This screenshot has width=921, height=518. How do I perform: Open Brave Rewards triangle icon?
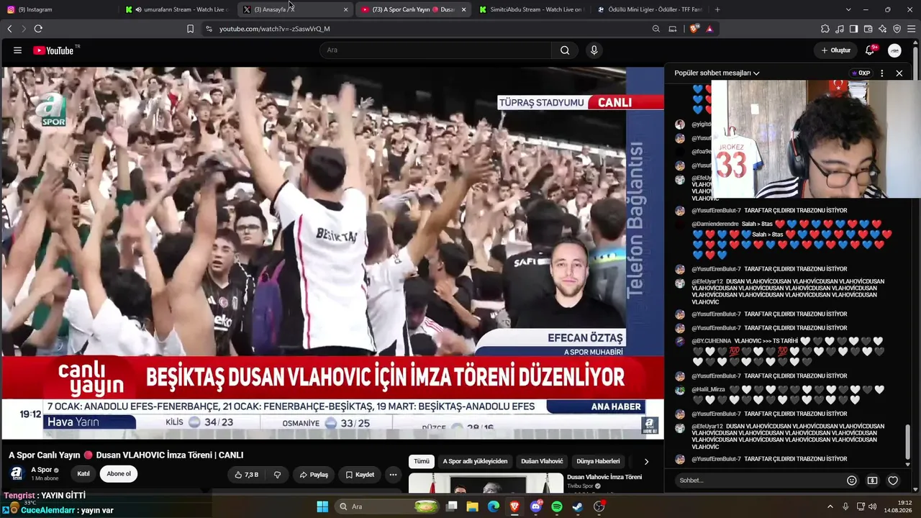click(x=709, y=29)
